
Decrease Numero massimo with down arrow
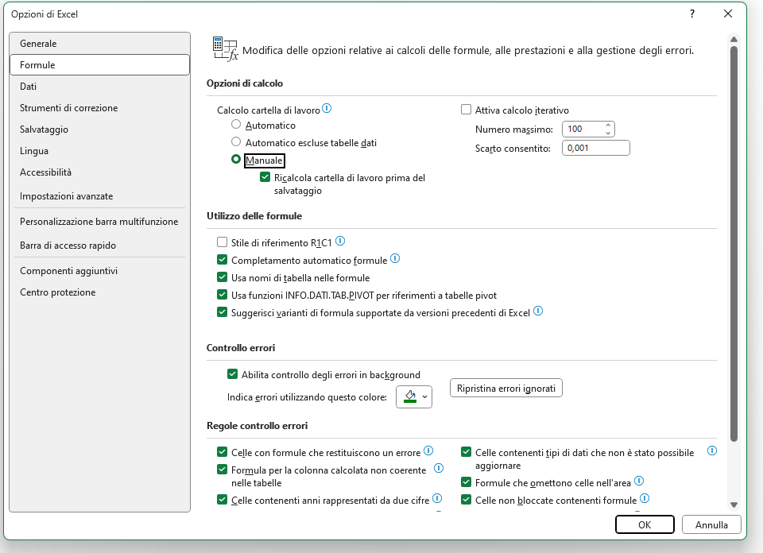click(x=608, y=133)
